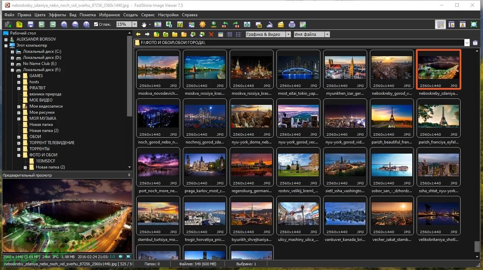
Task: Toggle fit-to-window icon in preview info bar
Action: [121, 257]
